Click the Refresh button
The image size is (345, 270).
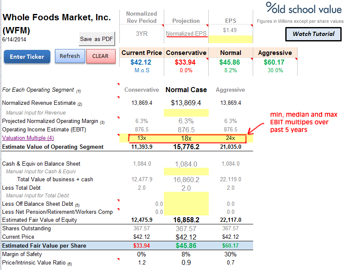(70, 56)
